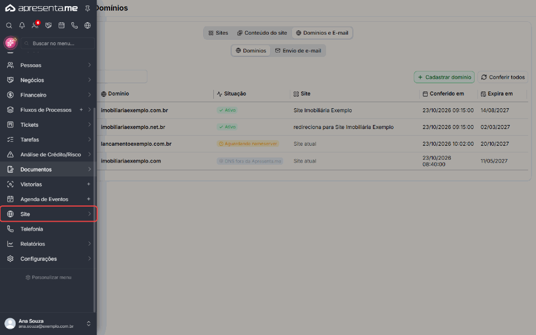Screen dimensions: 536x335
Task: Open the Tickets menu item
Action: click(x=48, y=125)
